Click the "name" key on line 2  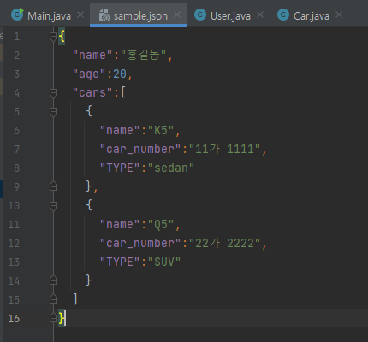(x=92, y=55)
